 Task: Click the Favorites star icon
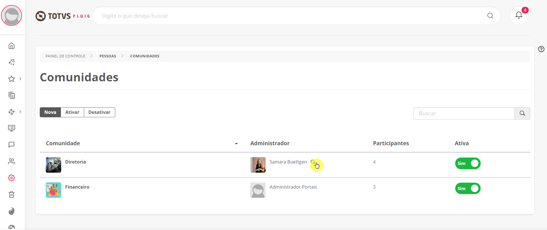(x=11, y=79)
